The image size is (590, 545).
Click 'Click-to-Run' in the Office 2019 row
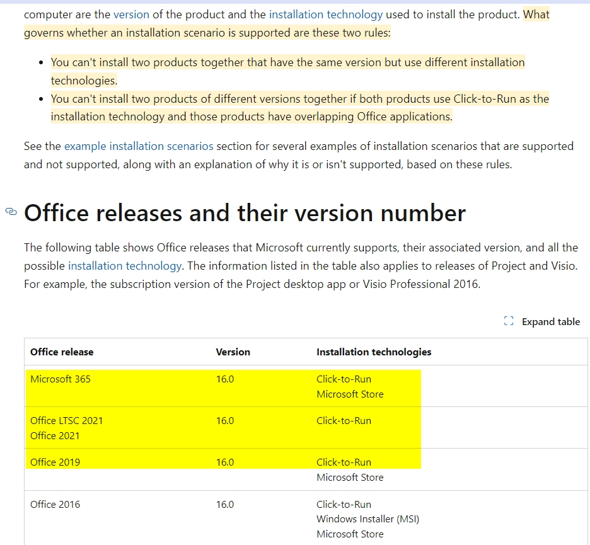tap(344, 462)
